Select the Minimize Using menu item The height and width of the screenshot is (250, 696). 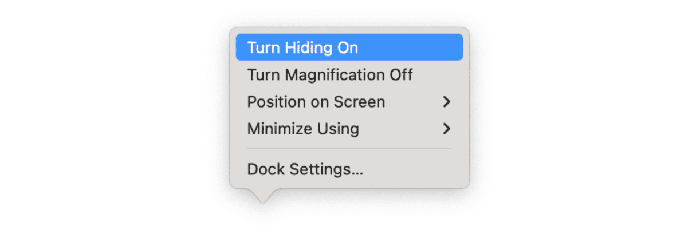[x=303, y=129]
